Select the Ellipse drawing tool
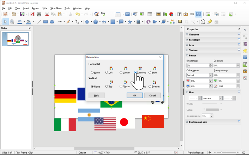This screenshot has width=249, height=155. click(x=52, y=22)
